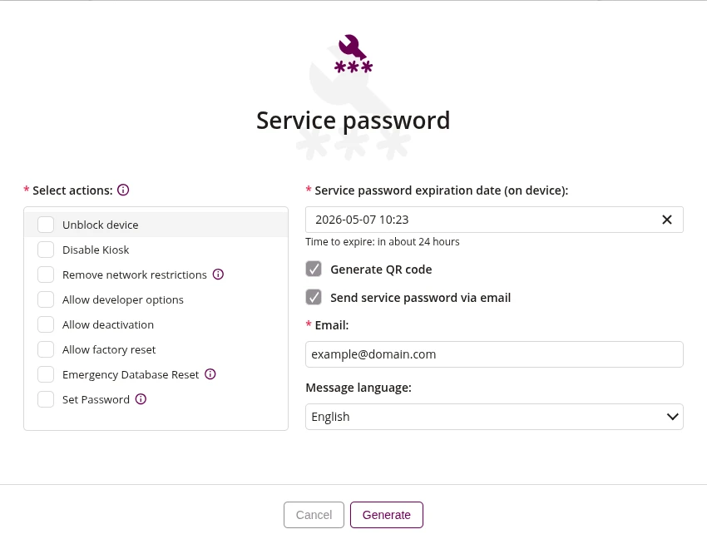Clear the expiration date with X icon

[x=667, y=220]
